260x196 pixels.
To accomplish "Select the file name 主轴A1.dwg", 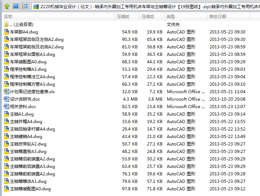I will (22, 114).
